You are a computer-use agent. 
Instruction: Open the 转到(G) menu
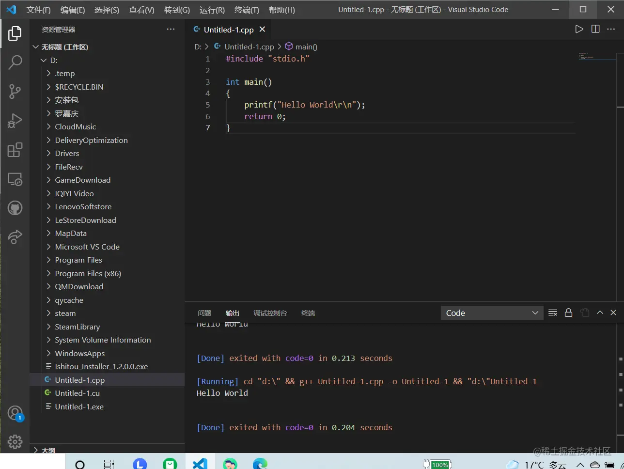(x=177, y=10)
